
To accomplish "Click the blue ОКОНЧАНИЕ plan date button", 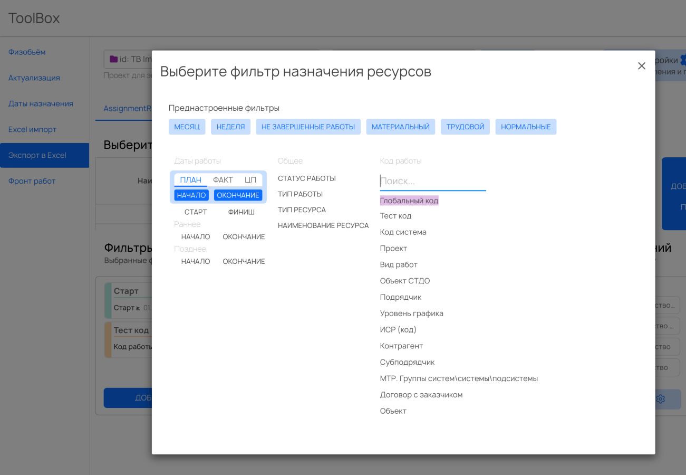I will [x=238, y=195].
